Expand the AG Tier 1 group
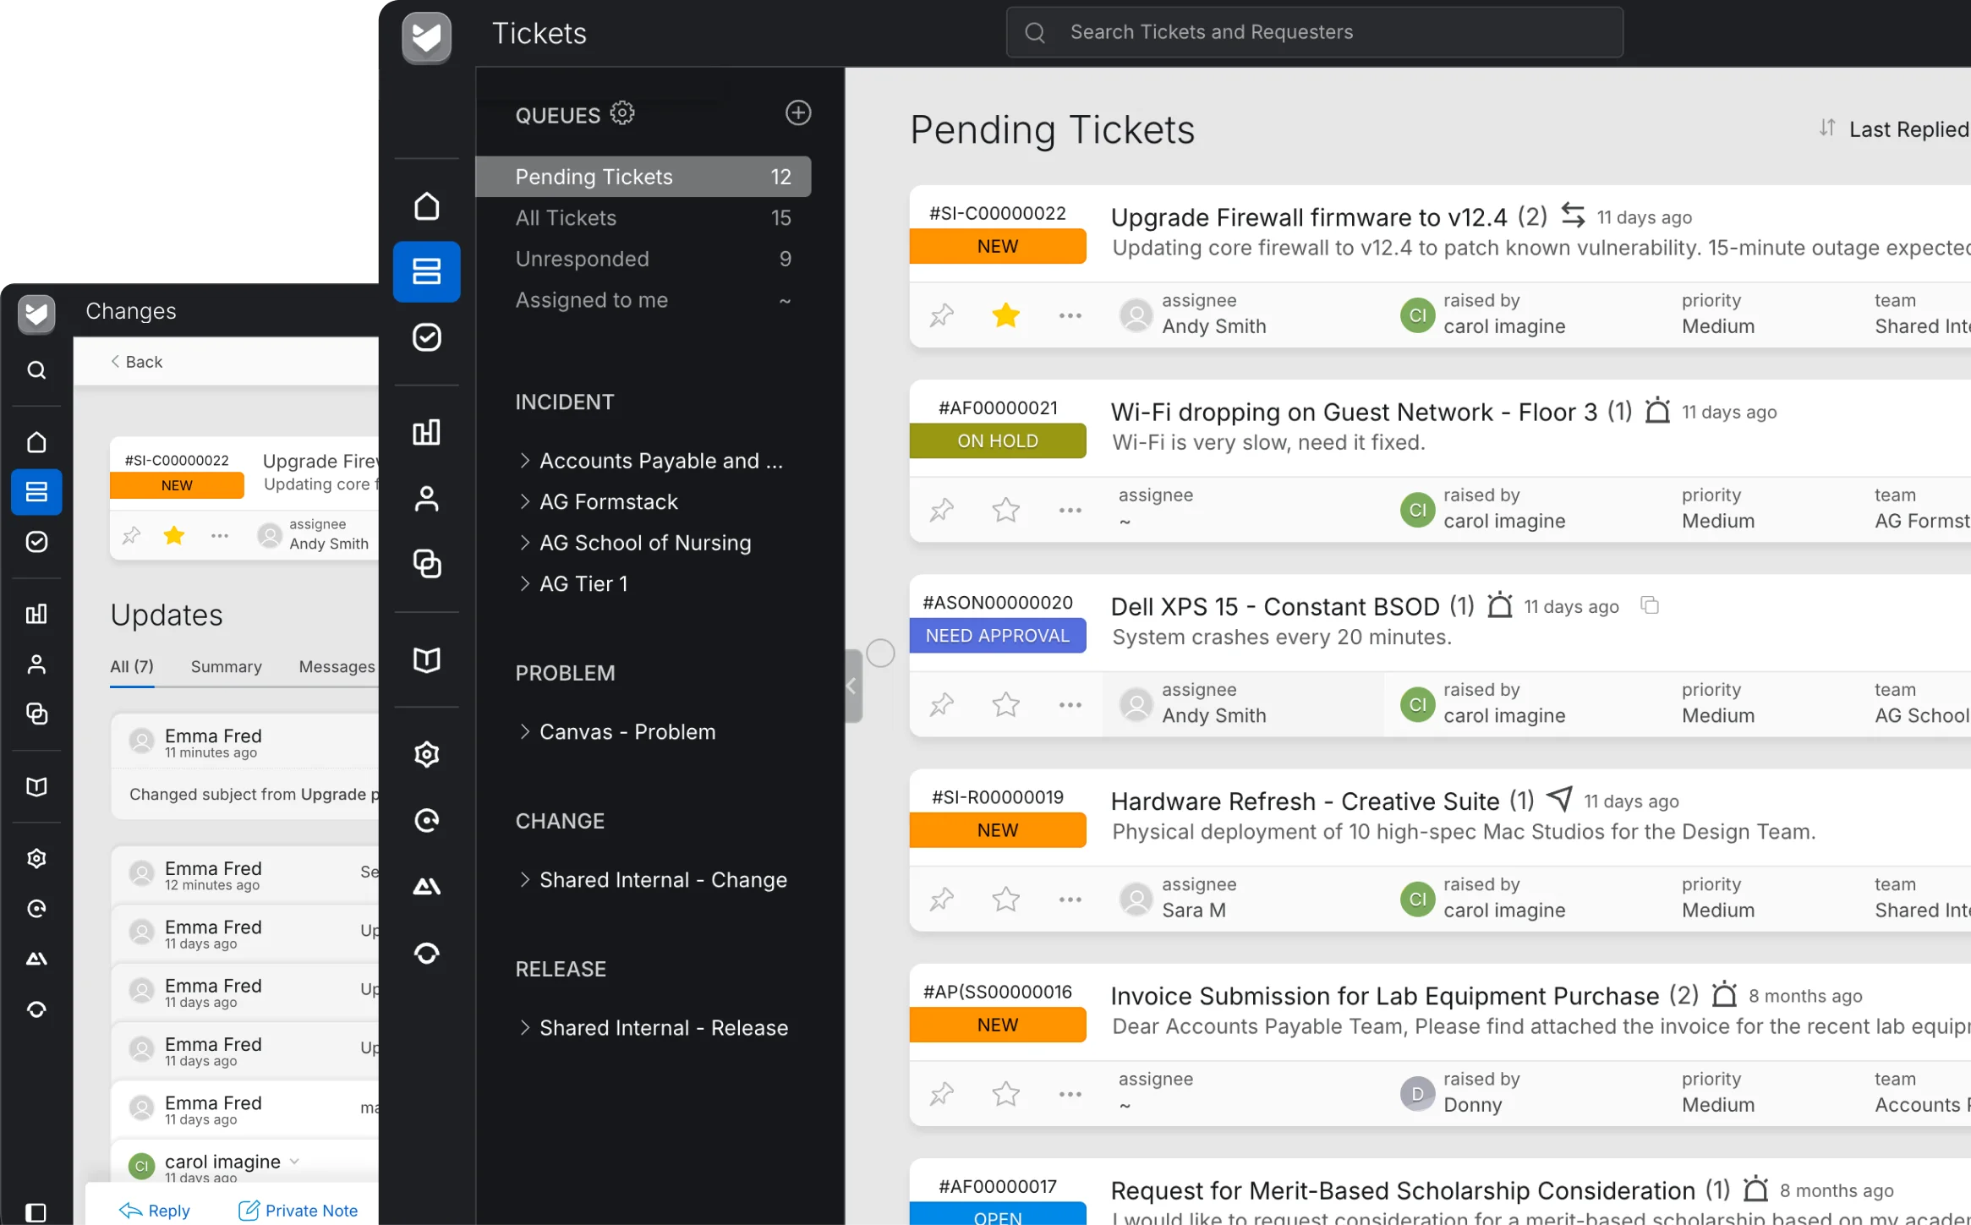 525,584
